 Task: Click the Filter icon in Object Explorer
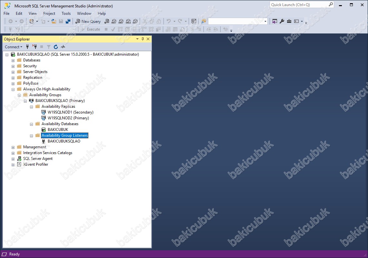click(49, 47)
